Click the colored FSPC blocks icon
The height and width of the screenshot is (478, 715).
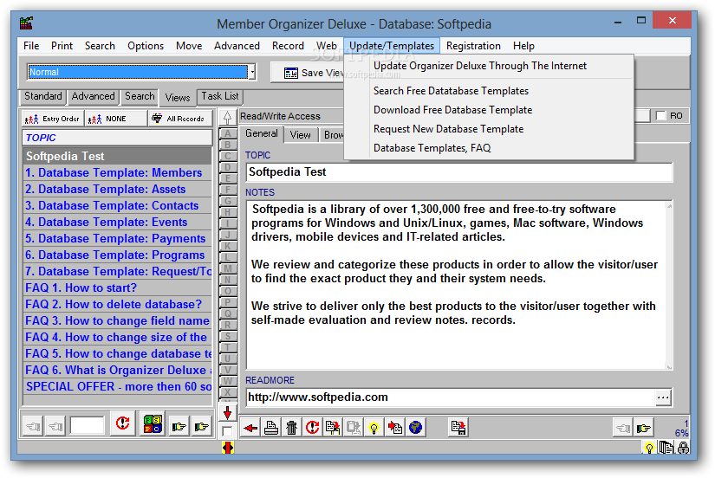tap(153, 423)
